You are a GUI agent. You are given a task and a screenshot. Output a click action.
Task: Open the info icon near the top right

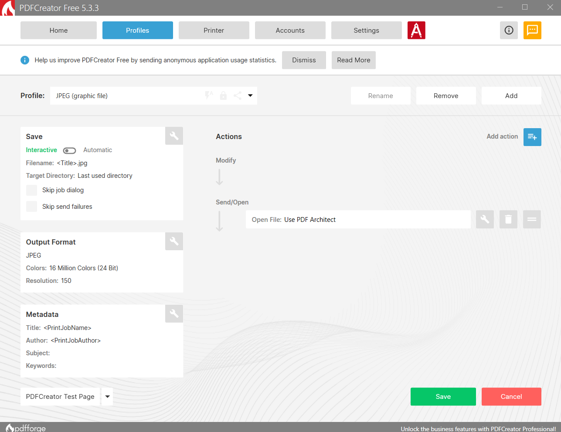[509, 30]
